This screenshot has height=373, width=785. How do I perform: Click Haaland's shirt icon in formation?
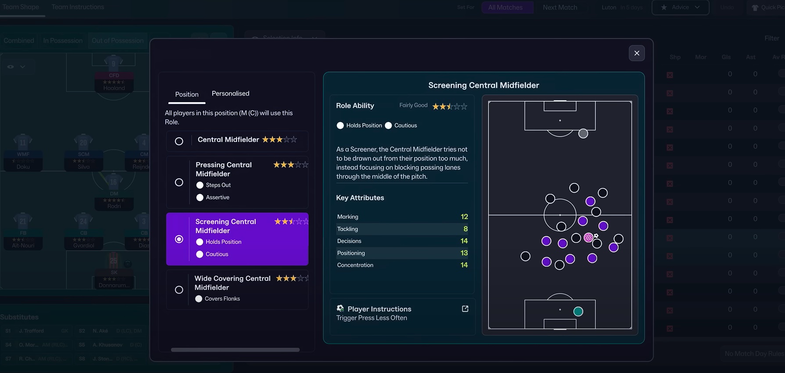pos(114,63)
